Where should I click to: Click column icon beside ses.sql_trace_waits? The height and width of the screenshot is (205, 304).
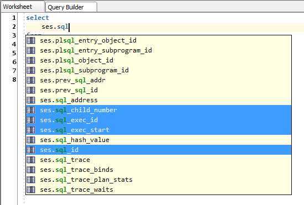pyautogui.click(x=31, y=190)
